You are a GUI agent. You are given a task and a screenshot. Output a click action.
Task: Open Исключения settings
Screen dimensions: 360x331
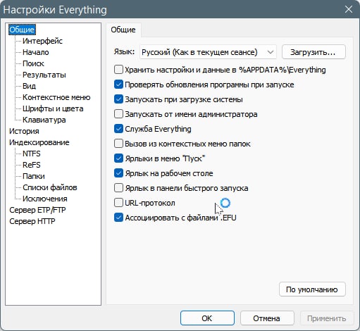point(45,199)
